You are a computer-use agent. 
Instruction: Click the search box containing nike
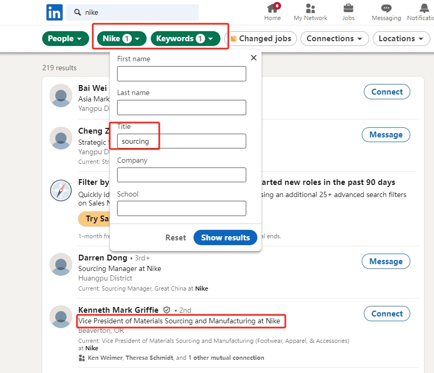132,12
